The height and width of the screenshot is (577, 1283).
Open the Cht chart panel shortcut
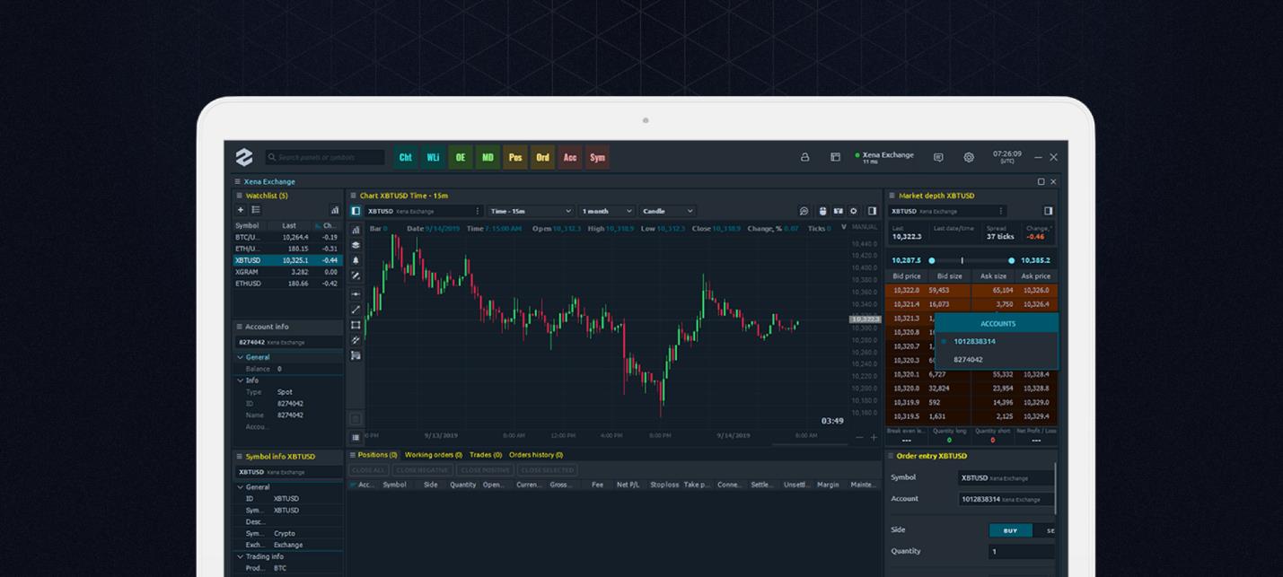pyautogui.click(x=405, y=157)
